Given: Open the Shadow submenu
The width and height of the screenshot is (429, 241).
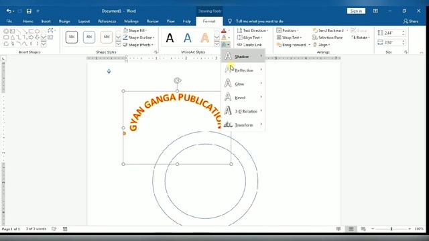Looking at the screenshot, I should point(243,56).
